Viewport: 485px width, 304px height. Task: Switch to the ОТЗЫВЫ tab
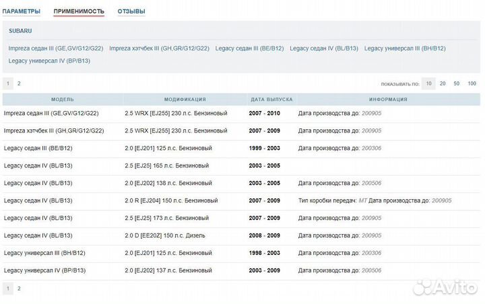[131, 11]
